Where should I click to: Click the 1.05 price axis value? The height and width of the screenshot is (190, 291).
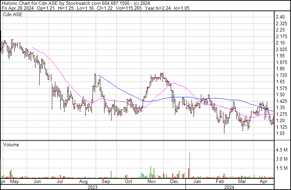pyautogui.click(x=280, y=134)
